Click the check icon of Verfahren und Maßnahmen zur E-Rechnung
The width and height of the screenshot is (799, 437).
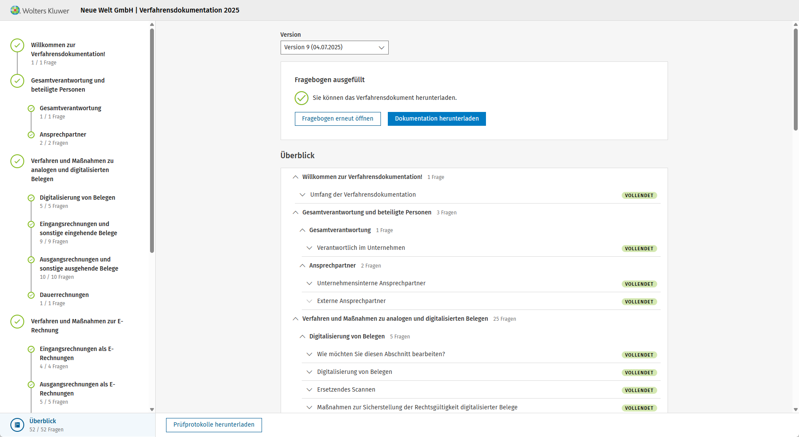(x=17, y=322)
